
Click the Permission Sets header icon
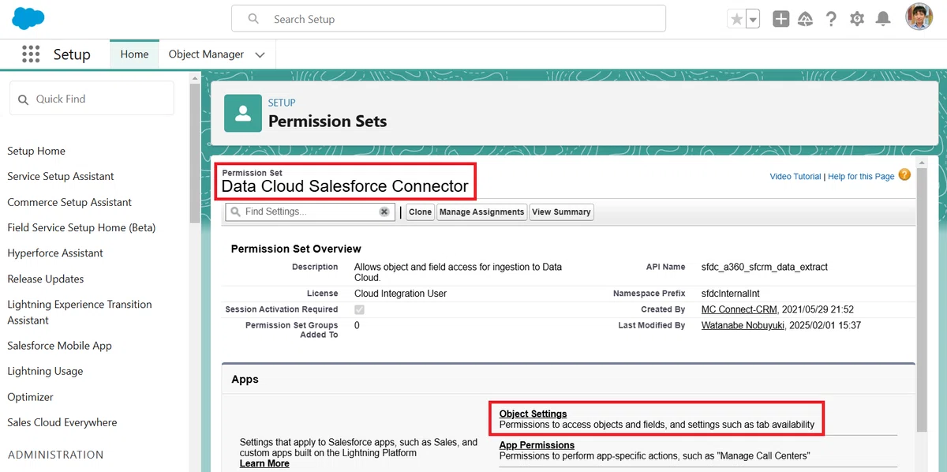pyautogui.click(x=243, y=113)
